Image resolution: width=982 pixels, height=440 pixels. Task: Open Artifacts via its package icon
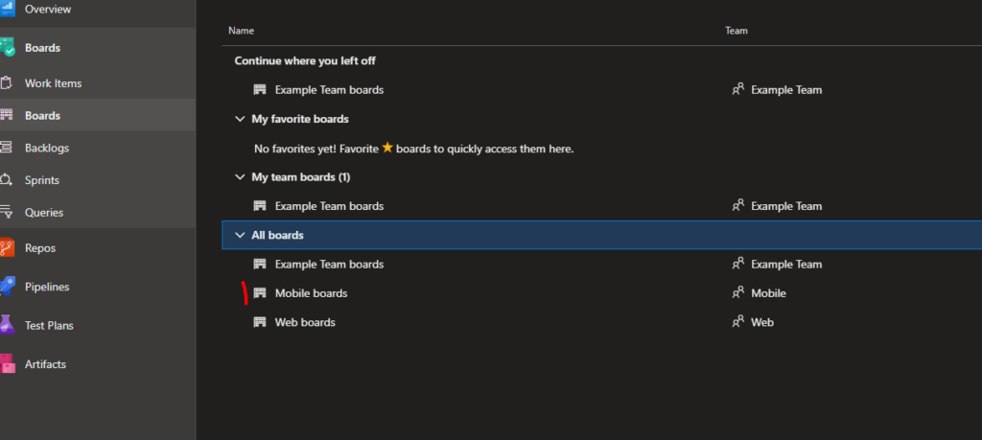coord(7,363)
